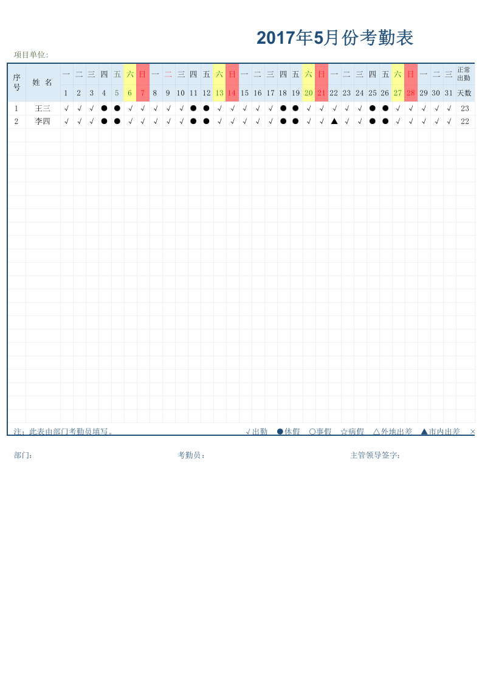Select date header 19
Screen dimensions: 482x682
[296, 93]
